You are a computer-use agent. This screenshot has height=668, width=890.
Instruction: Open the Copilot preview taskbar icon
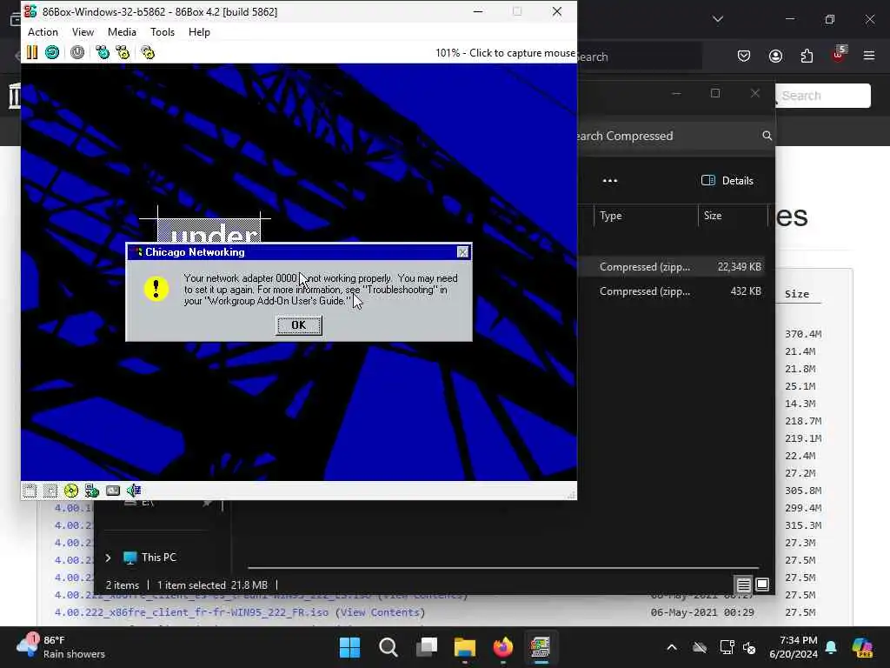pos(862,647)
